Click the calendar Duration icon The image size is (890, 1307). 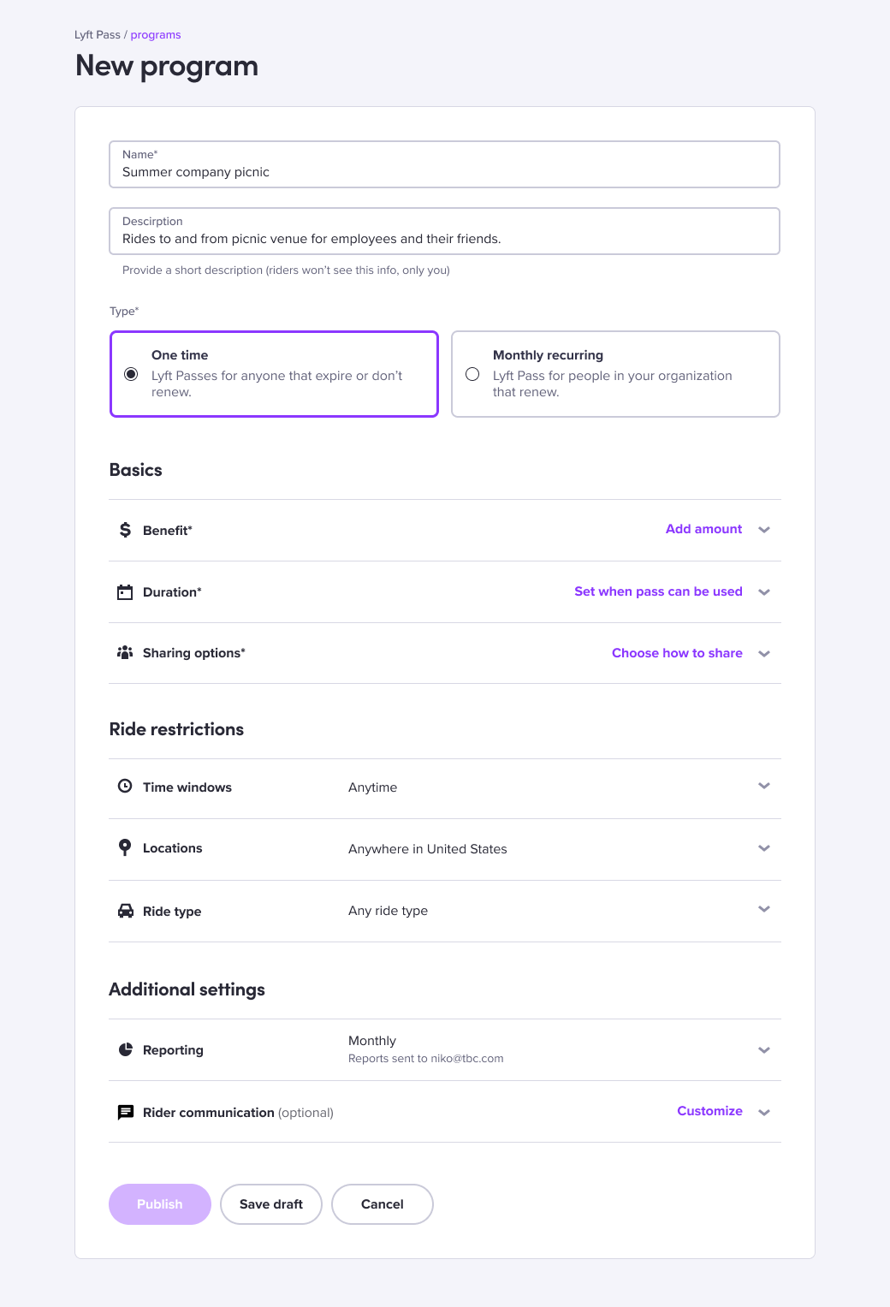coord(125,592)
